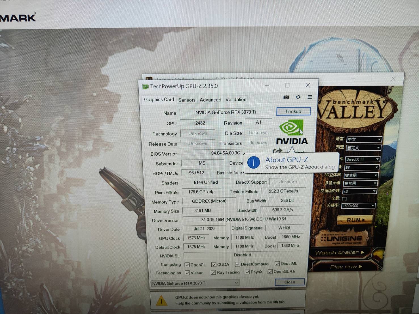Click the RUN button in Valley
The width and height of the screenshot is (419, 314).
click(355, 220)
